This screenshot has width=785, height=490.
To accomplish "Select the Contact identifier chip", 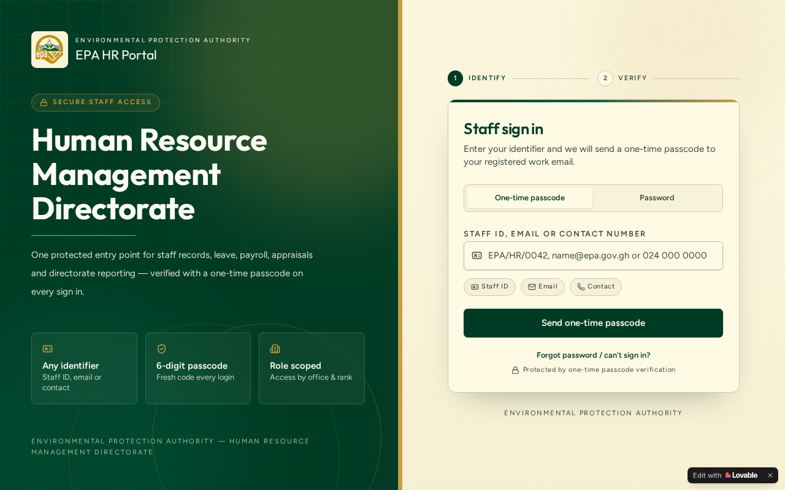I will tap(595, 287).
